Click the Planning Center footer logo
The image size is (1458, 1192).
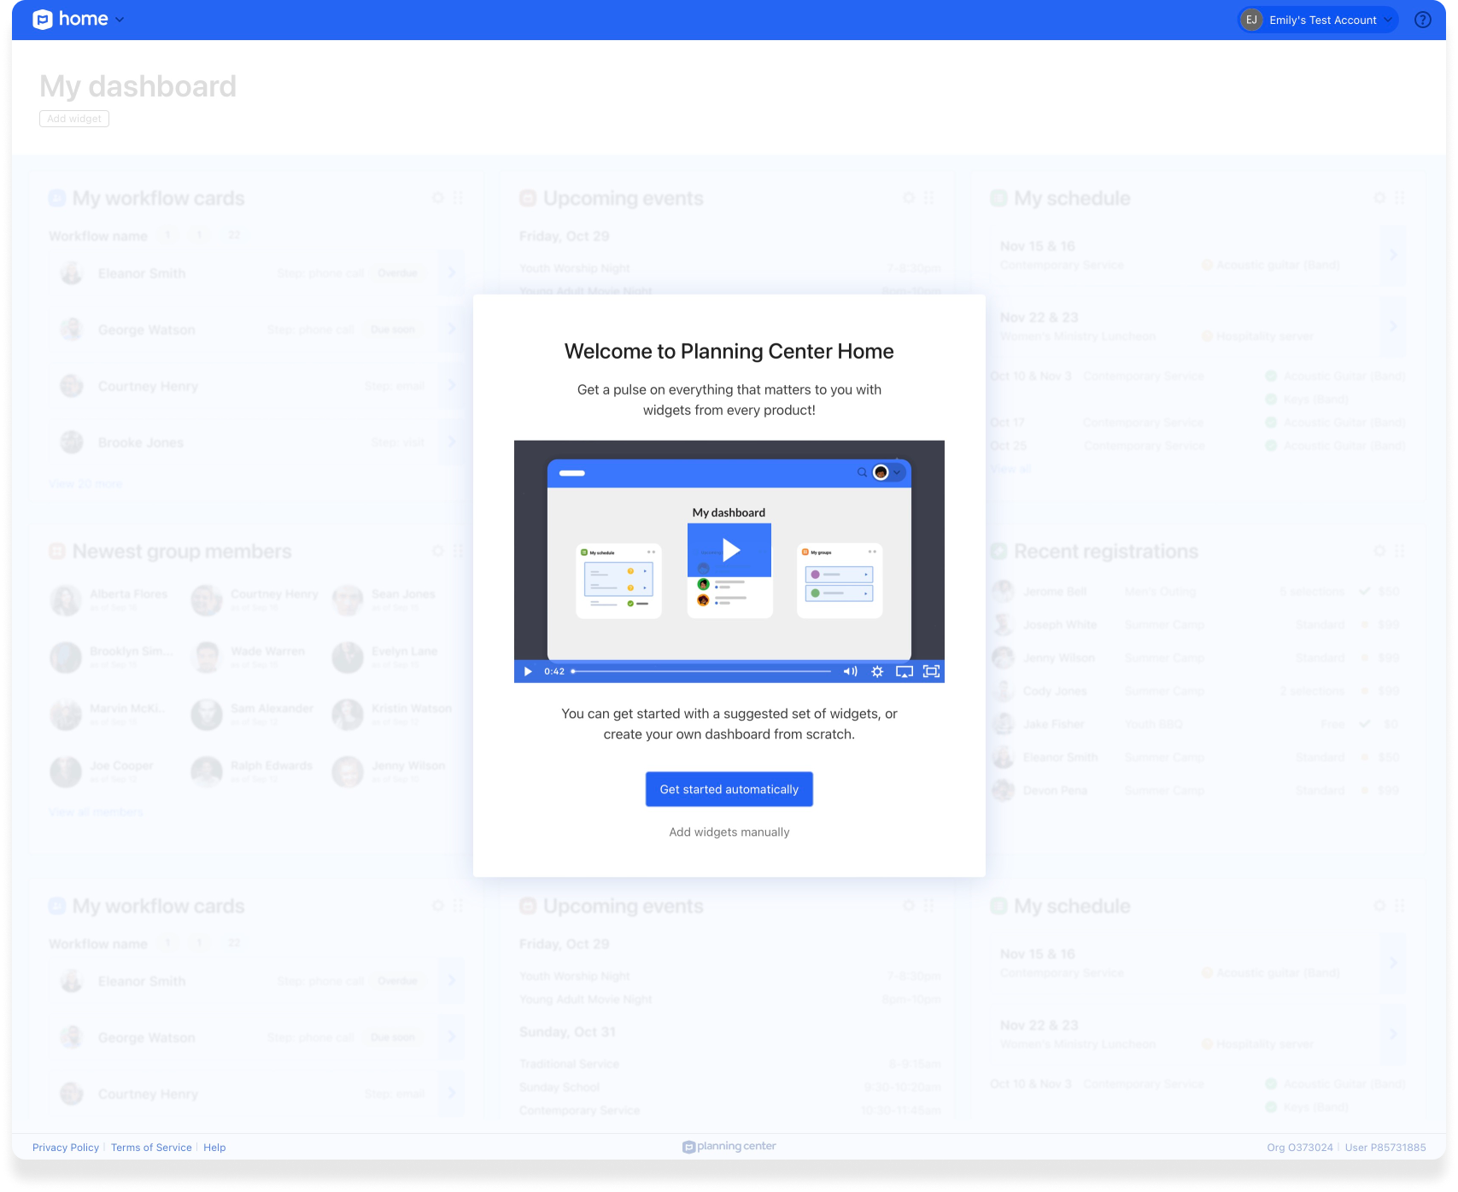click(729, 1147)
